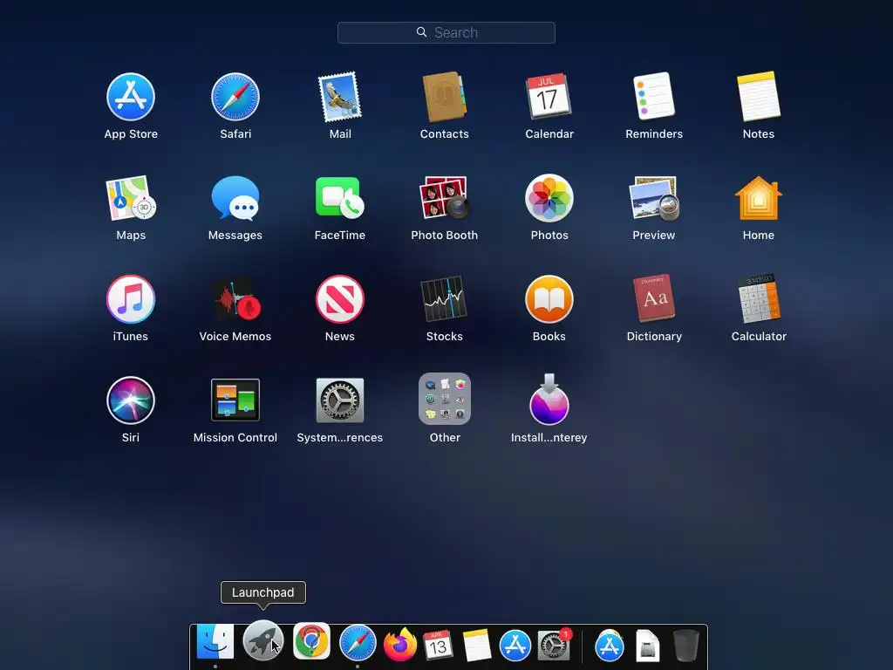Open the Photos app
Image resolution: width=893 pixels, height=670 pixels.
tap(549, 198)
